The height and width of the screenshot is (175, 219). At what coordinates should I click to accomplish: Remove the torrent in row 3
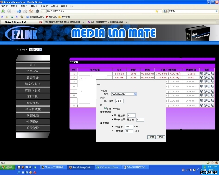pyautogui.click(x=213, y=81)
